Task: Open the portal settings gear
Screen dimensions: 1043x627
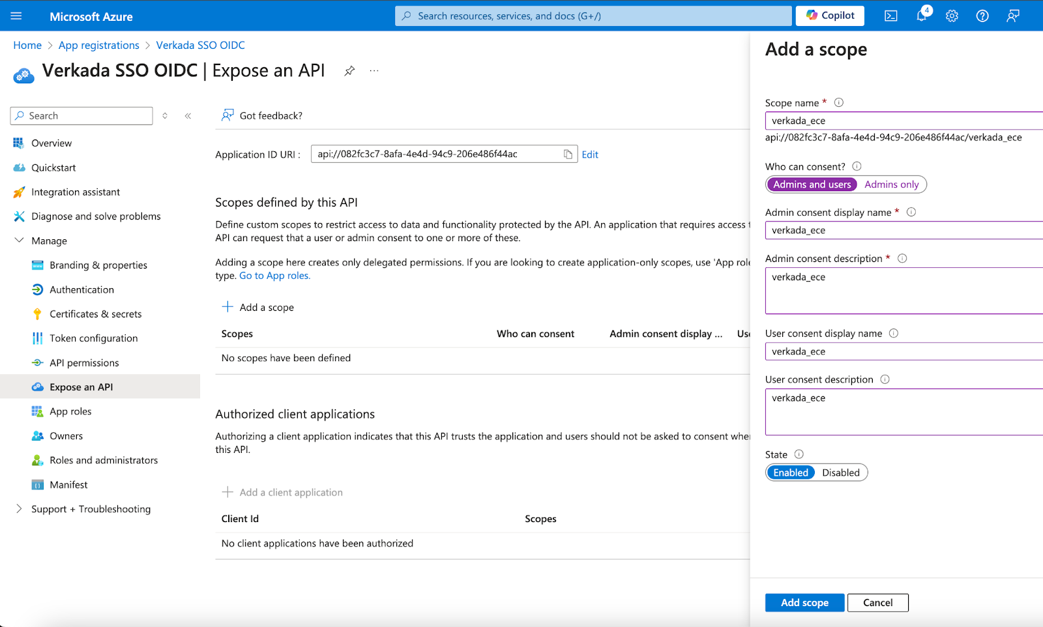Action: pos(952,16)
